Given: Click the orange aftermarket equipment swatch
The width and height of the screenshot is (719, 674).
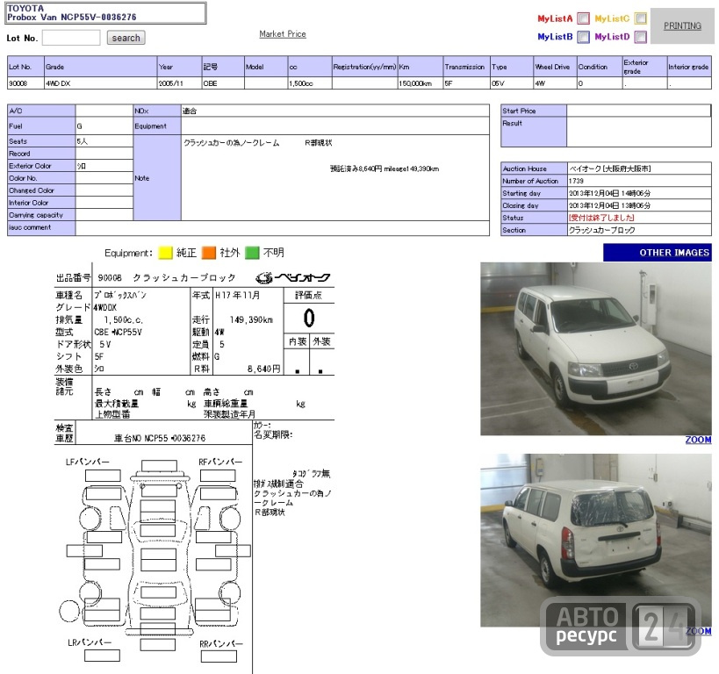Looking at the screenshot, I should (209, 253).
